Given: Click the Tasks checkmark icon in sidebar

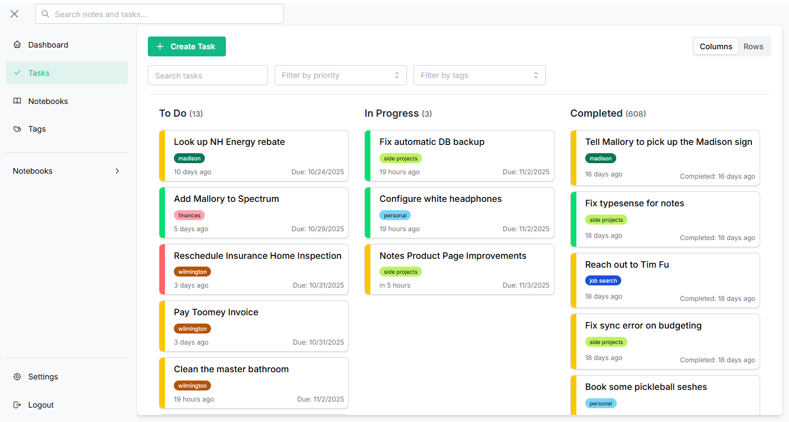Looking at the screenshot, I should pyautogui.click(x=17, y=72).
